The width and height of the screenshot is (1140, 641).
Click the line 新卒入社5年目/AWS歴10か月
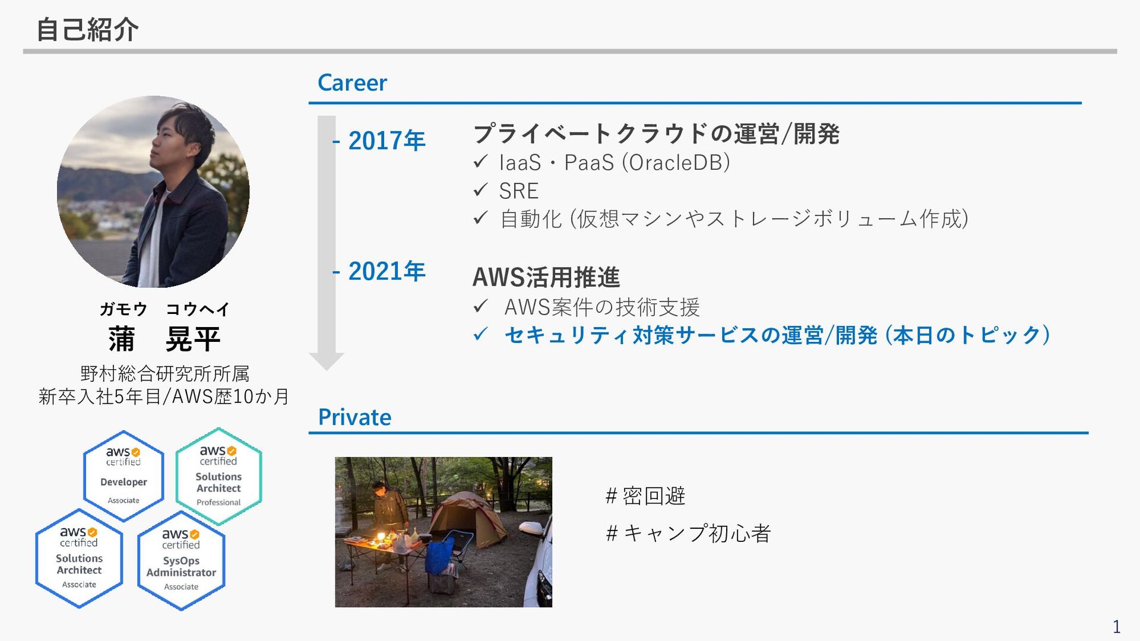click(x=164, y=396)
